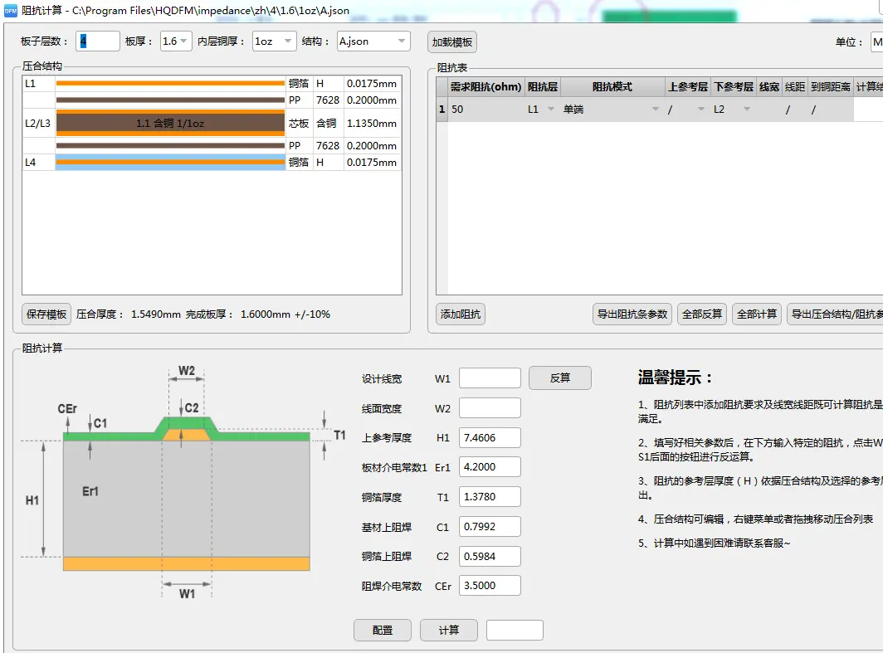883x653 pixels.
Task: Expand the 阻抗层 L1 dropdown in row 1
Action: pos(551,110)
